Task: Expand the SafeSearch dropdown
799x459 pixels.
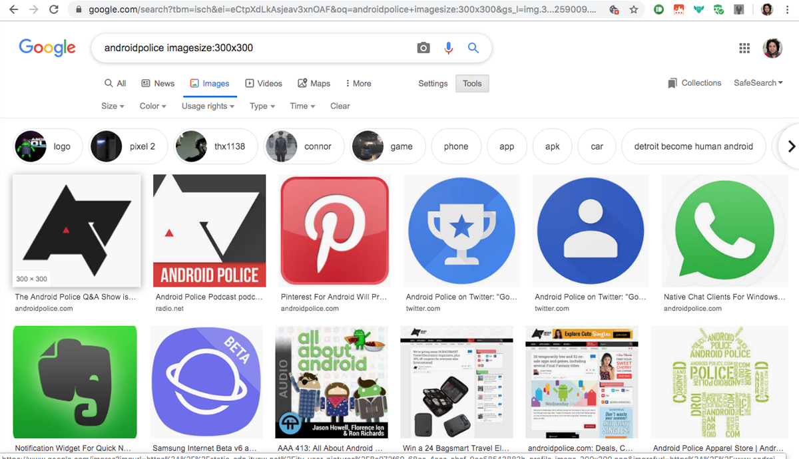Action: 758,82
